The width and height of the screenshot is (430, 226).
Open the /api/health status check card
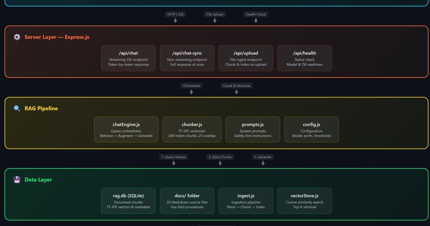coord(304,58)
